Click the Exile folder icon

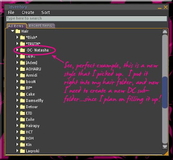pyautogui.click(x=22, y=119)
